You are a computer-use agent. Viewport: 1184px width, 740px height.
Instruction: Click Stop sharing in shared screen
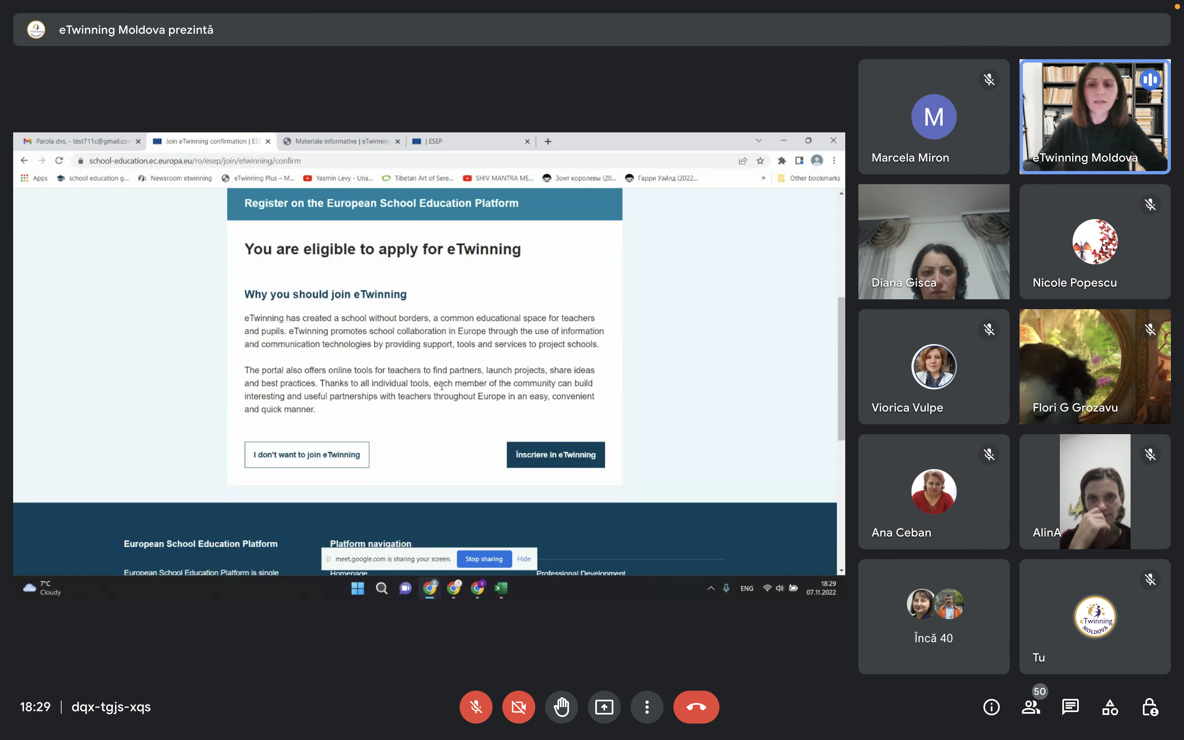[x=484, y=559]
